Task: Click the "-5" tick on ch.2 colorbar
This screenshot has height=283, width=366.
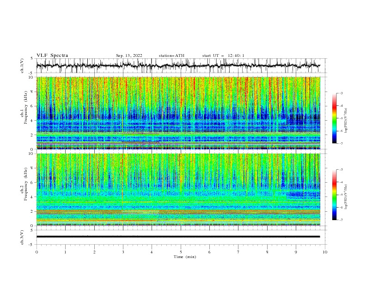Action: click(x=341, y=195)
